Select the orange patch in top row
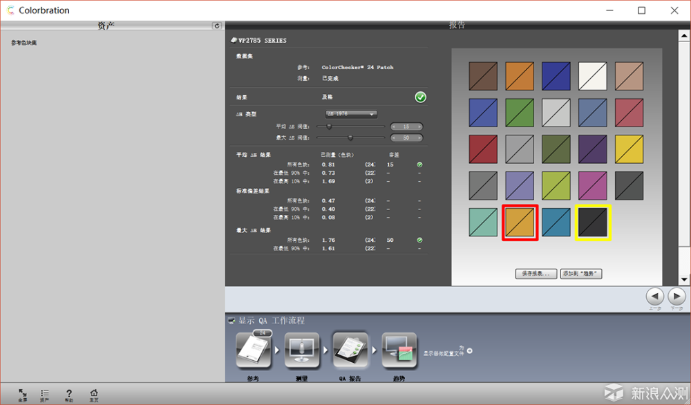Screen dimensions: 691x405 point(520,76)
